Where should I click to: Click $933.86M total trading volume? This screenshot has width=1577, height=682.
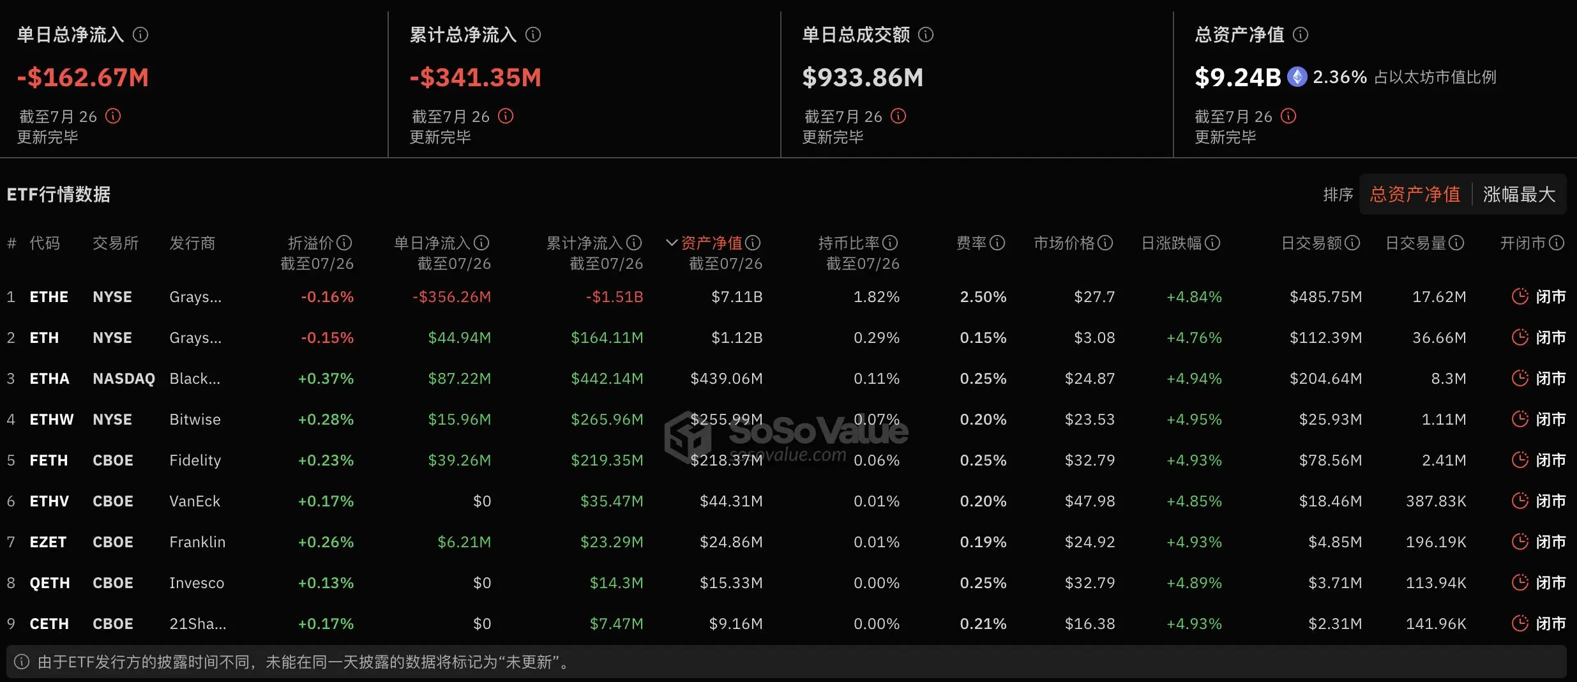tap(863, 77)
